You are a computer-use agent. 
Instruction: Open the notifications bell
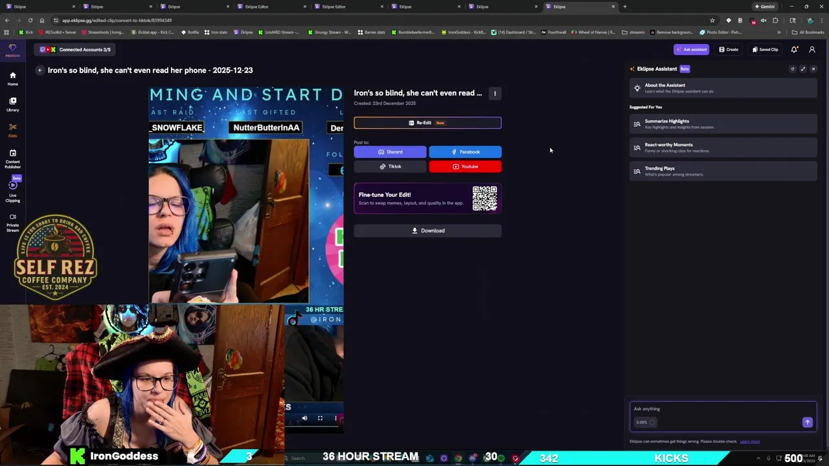(x=794, y=49)
